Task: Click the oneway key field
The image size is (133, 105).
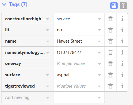Action: point(27,64)
